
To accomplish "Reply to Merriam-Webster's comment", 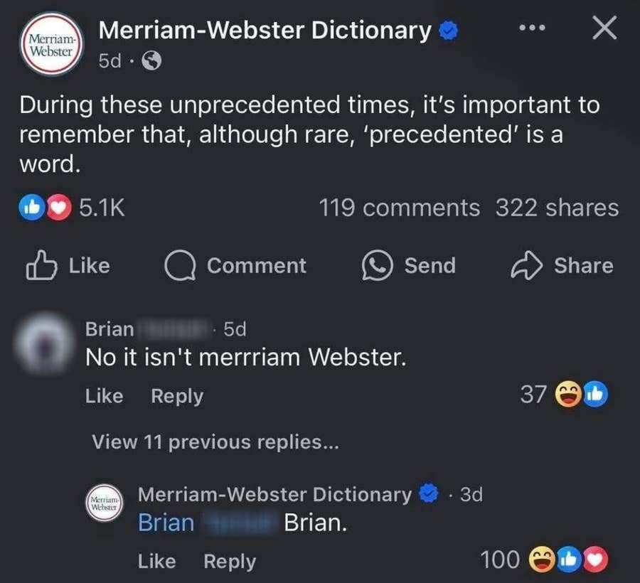I will 229,561.
